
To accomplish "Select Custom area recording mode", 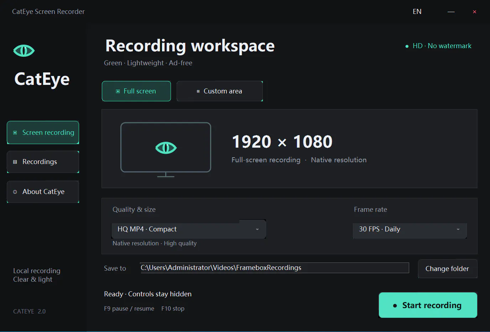I will (220, 91).
